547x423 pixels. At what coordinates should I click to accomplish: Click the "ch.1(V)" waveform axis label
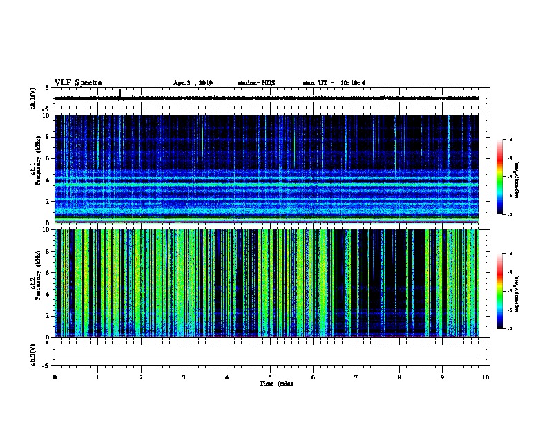pyautogui.click(x=32, y=98)
